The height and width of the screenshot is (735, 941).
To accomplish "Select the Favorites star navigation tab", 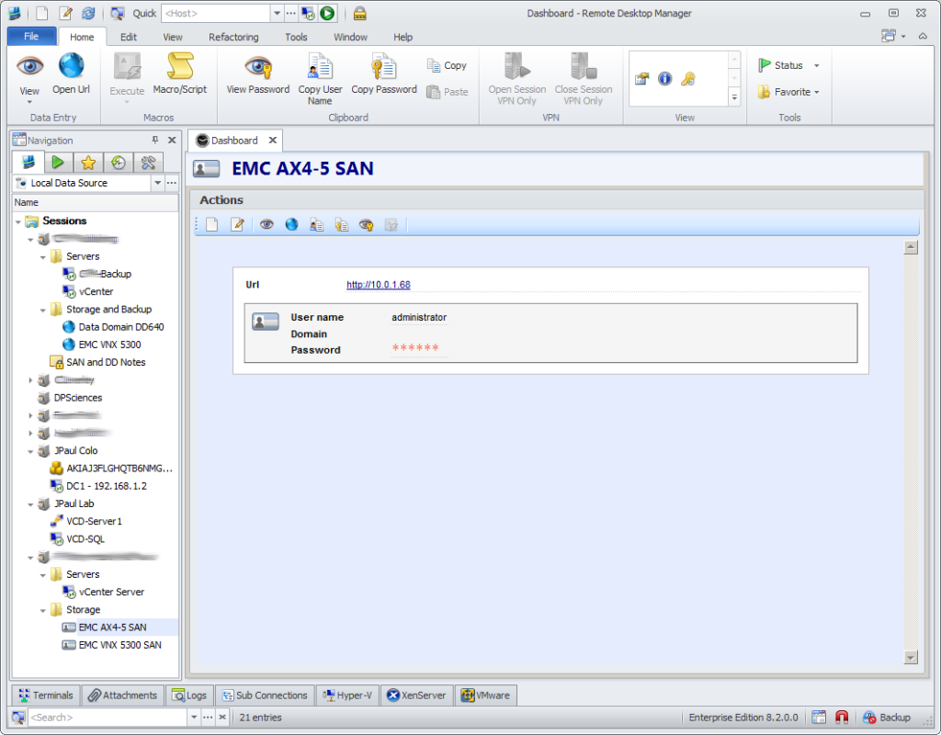I will [88, 162].
